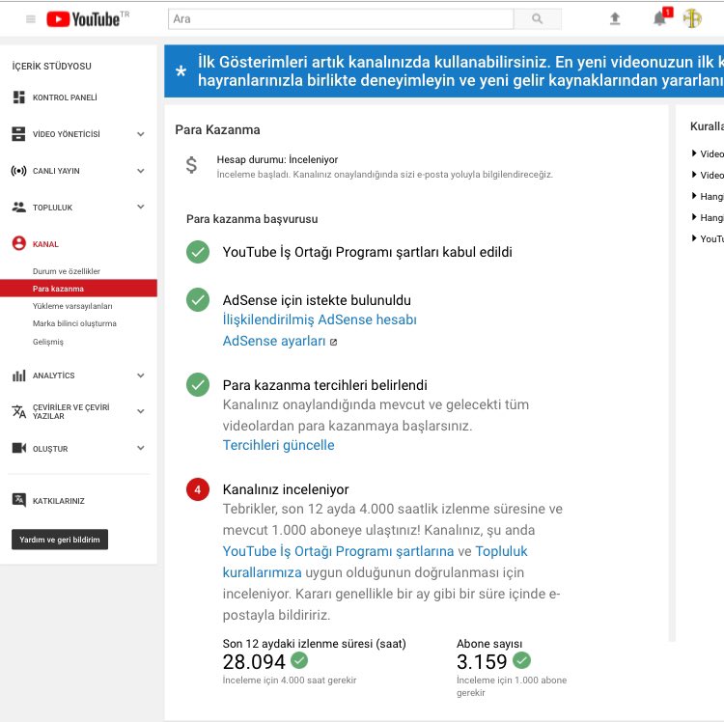This screenshot has height=722, width=724.
Task: Expand Video Yöneticisi chevron
Action: coord(141,134)
